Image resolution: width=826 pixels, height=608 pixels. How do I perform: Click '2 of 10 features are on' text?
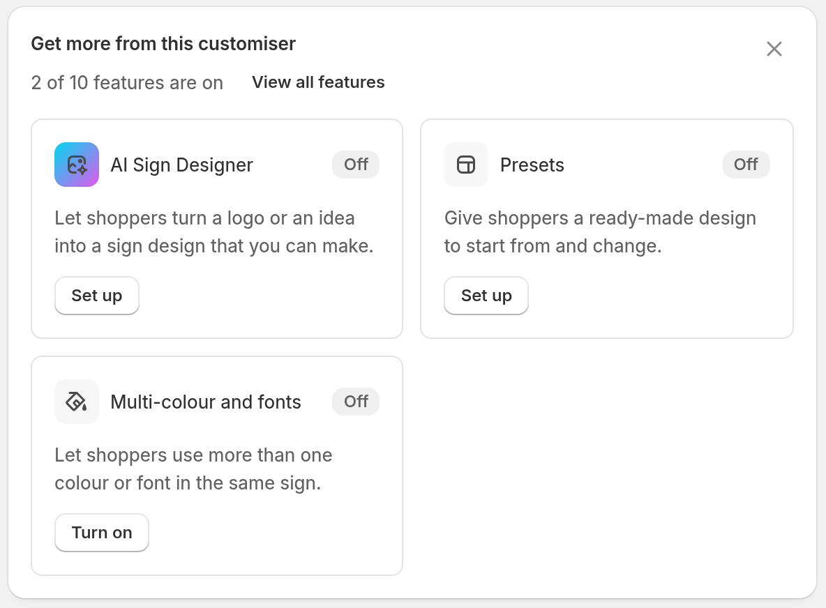pyautogui.click(x=127, y=83)
